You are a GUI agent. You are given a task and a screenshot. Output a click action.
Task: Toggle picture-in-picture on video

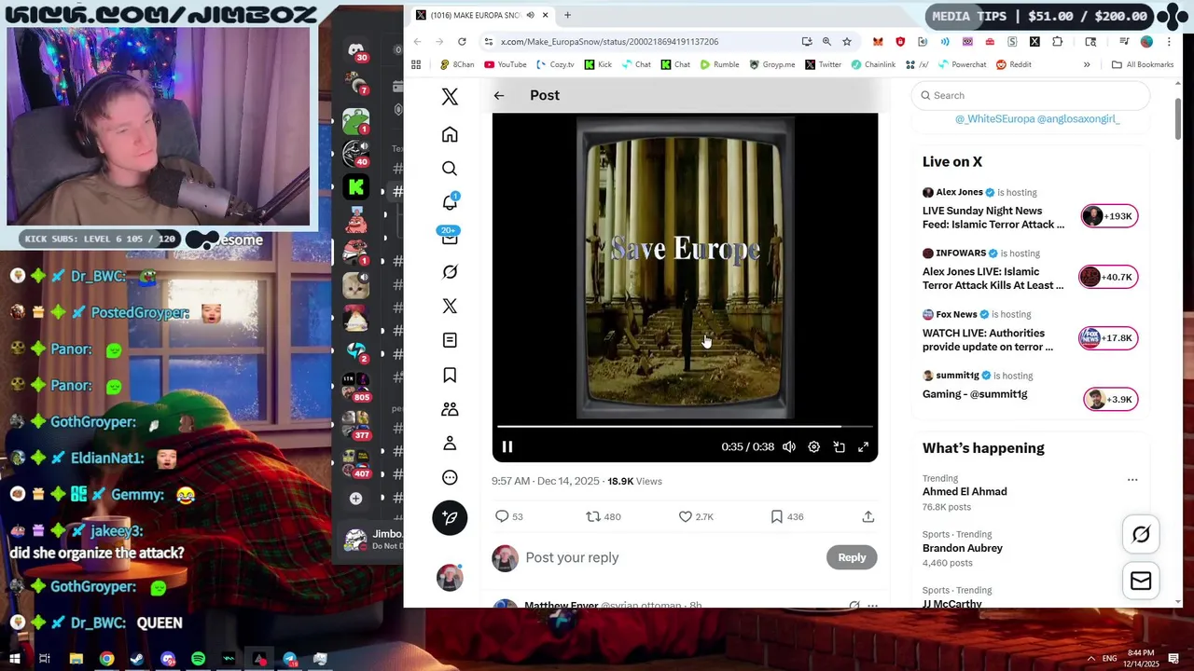(x=839, y=446)
